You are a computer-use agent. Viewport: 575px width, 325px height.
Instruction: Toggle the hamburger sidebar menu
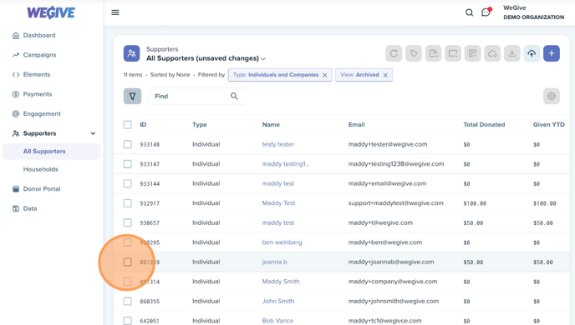click(x=115, y=12)
